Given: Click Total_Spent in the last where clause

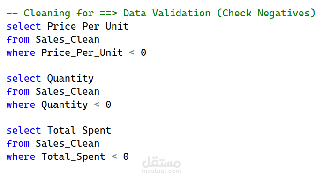Looking at the screenshot, I should (x=74, y=157).
